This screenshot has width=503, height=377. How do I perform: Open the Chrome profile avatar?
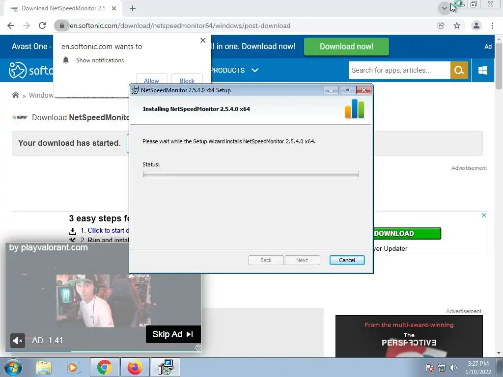(476, 26)
